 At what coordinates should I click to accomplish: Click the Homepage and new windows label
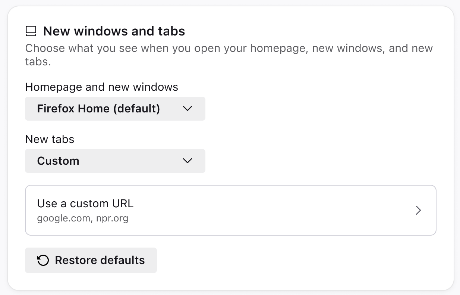[x=102, y=87]
